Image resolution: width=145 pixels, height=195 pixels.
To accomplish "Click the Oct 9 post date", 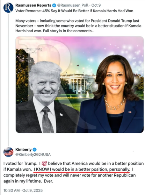I will (x=96, y=5).
